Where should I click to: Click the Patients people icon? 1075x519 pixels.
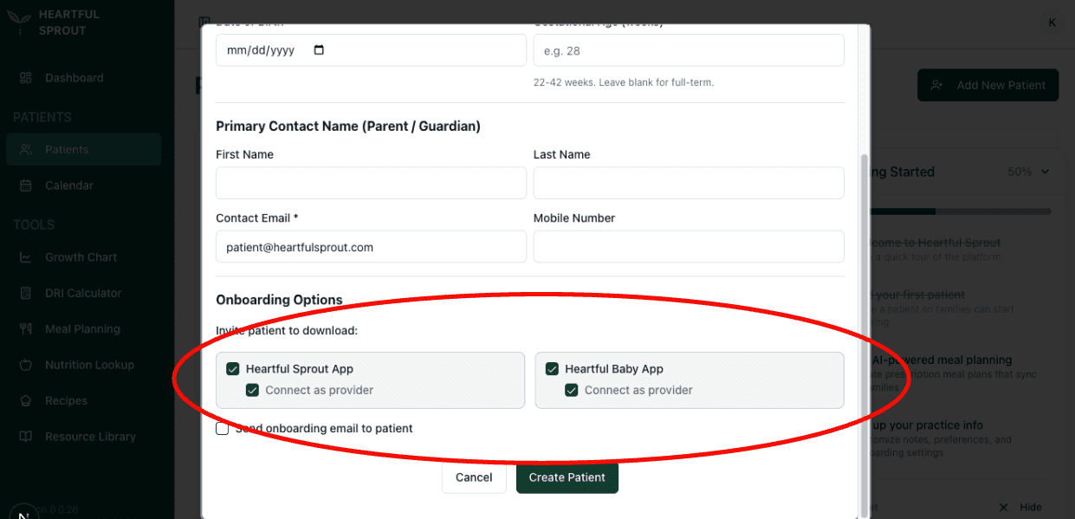pyautogui.click(x=26, y=150)
